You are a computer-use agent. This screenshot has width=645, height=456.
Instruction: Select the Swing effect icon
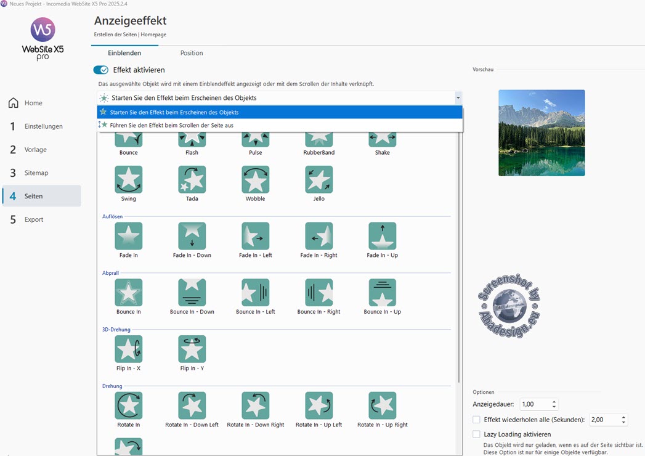point(128,179)
